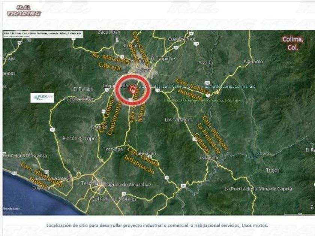Click the 'Carr. Manzanillo Colima' coastal road label
The image size is (315, 236).
42,175
